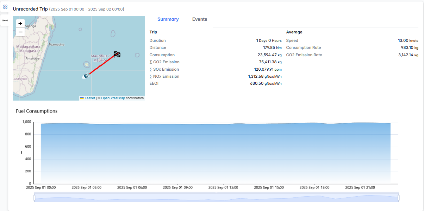
Task: Switch to the Summary tab
Action: point(168,19)
